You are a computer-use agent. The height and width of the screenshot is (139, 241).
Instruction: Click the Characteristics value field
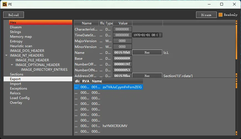(122, 29)
